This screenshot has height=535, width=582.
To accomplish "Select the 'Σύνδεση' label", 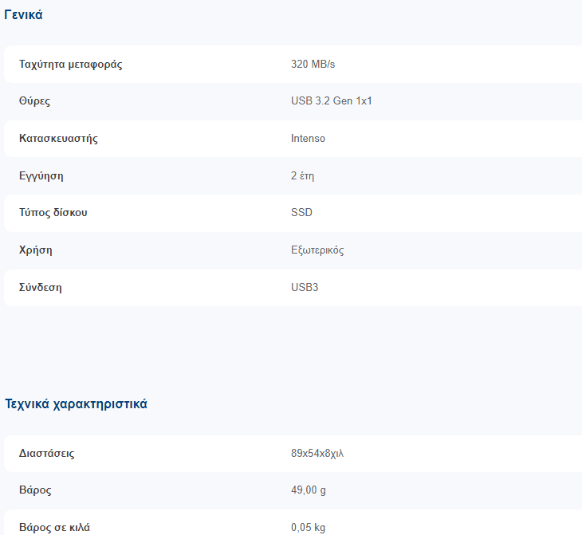I will pyautogui.click(x=41, y=287).
